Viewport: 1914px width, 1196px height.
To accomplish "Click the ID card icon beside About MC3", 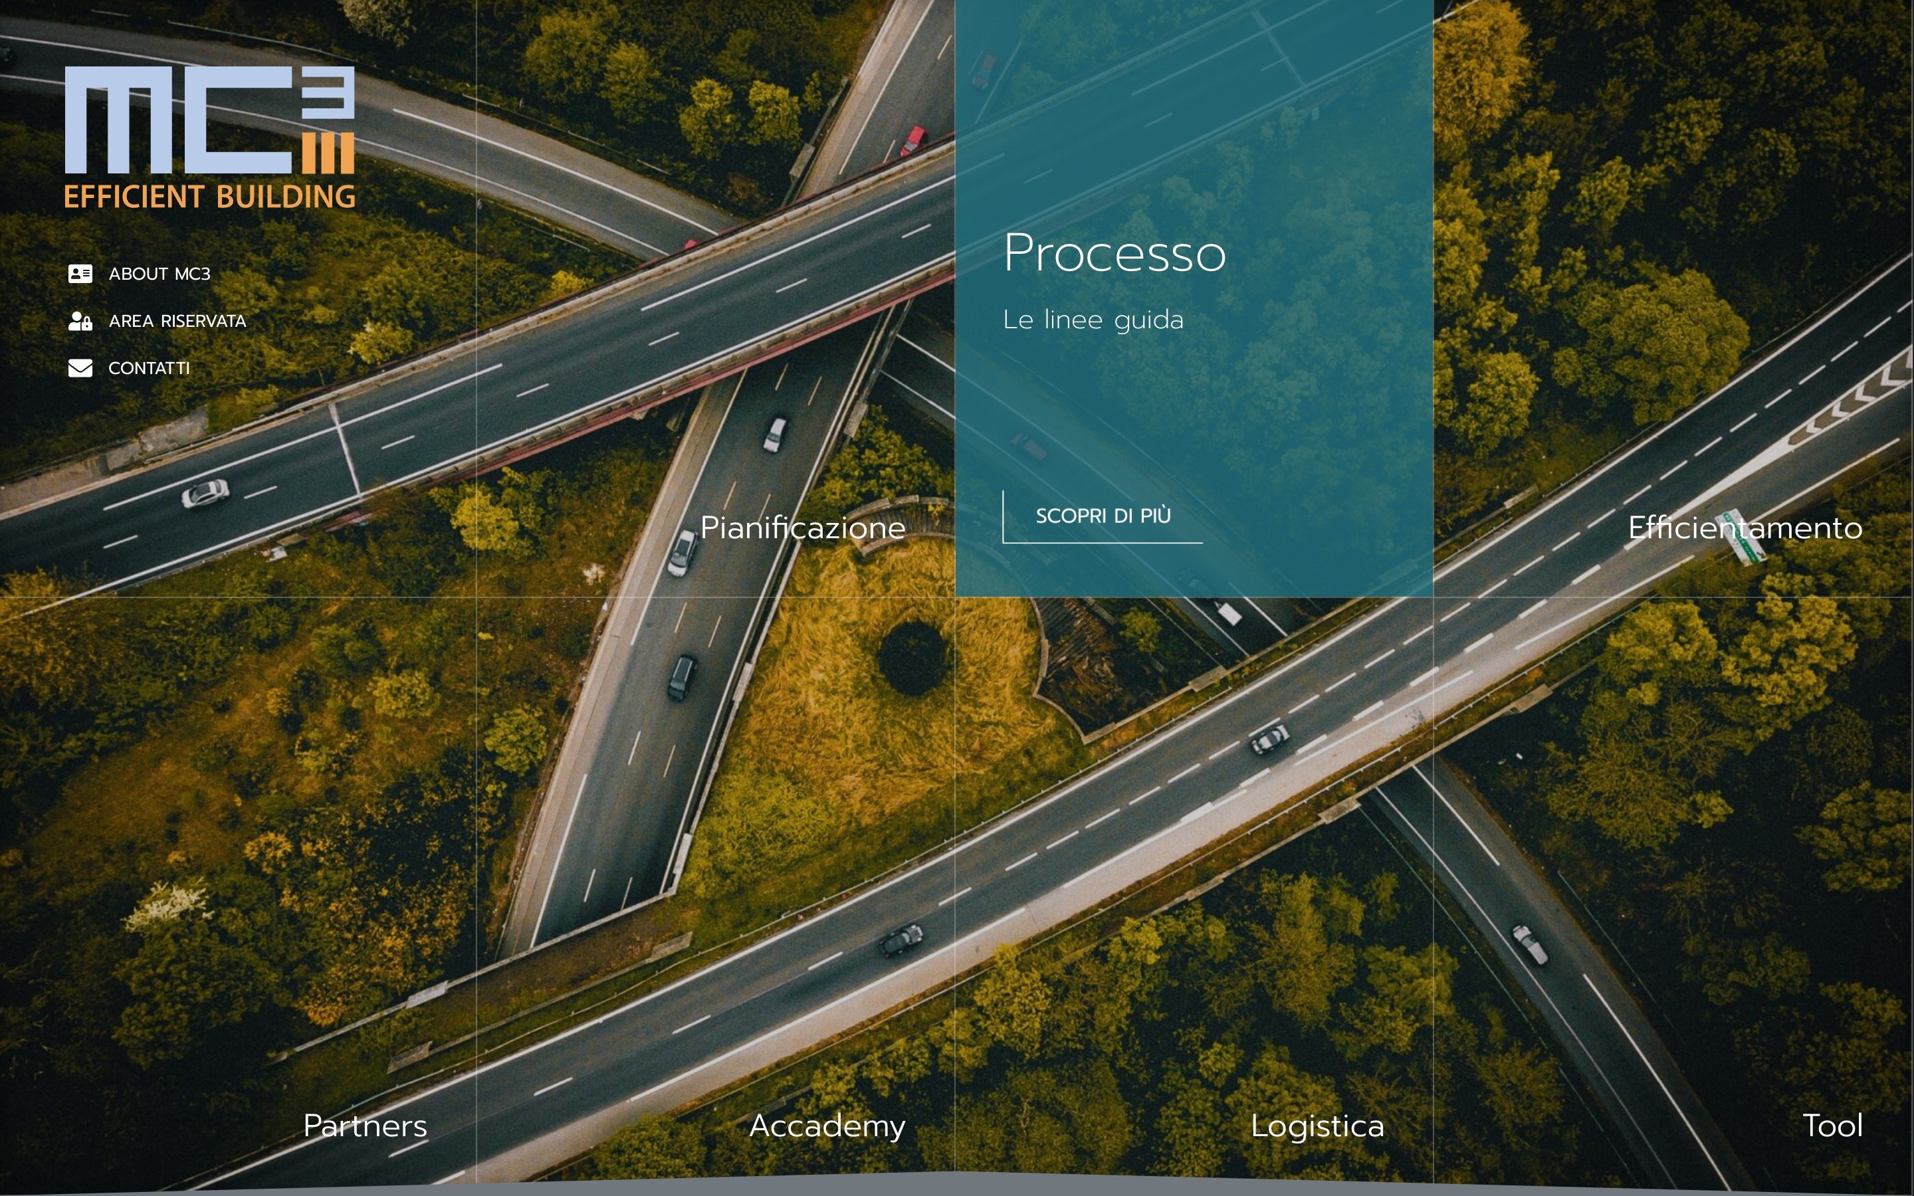I will pos(80,274).
